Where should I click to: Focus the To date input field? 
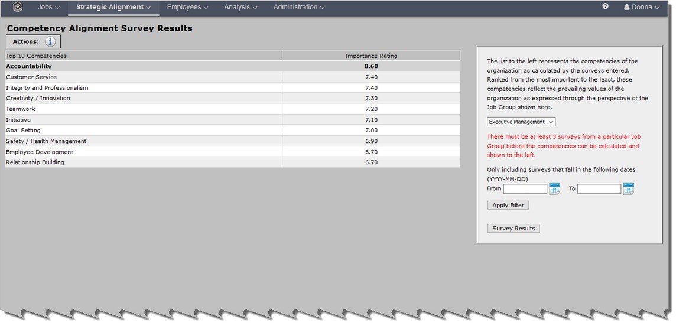(599, 189)
